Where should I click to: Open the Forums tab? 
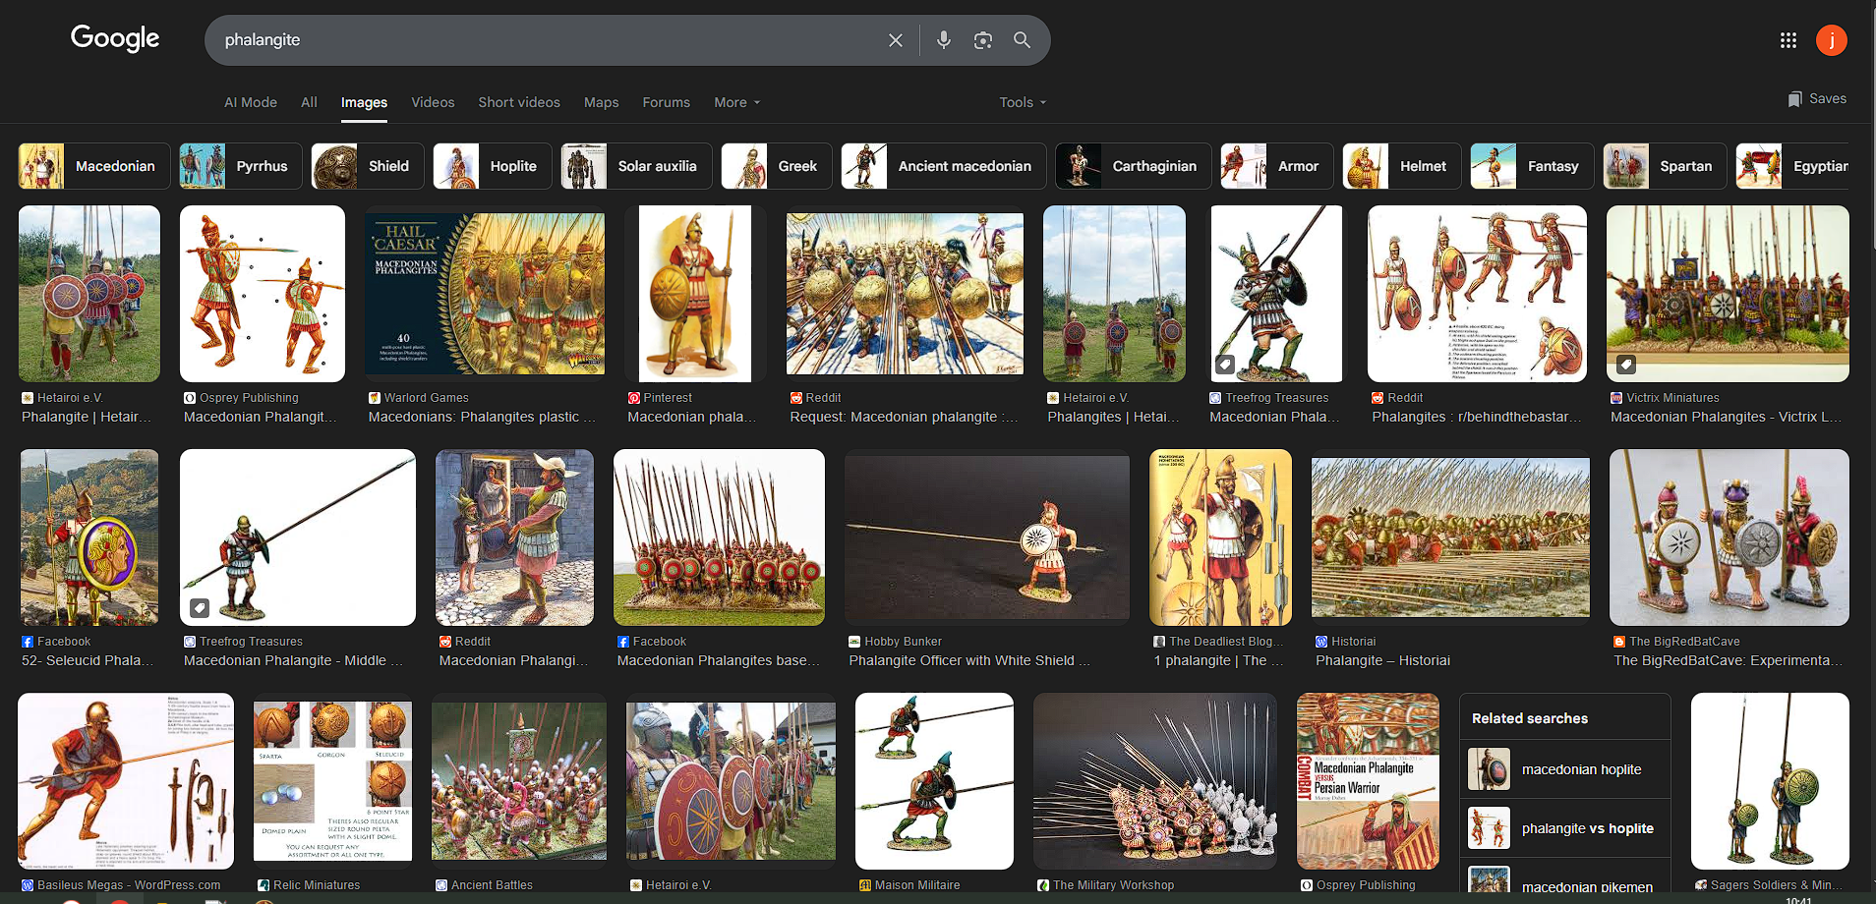click(667, 102)
